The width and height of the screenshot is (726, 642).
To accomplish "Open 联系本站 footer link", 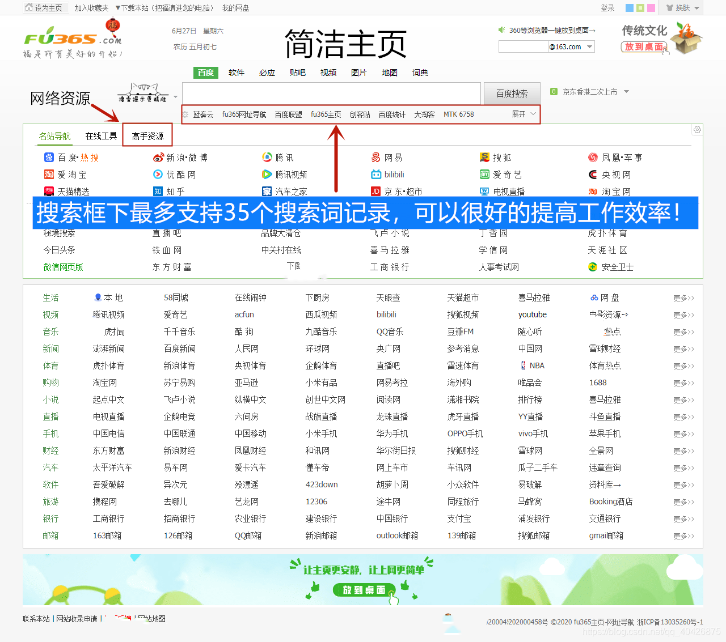I will 36,619.
